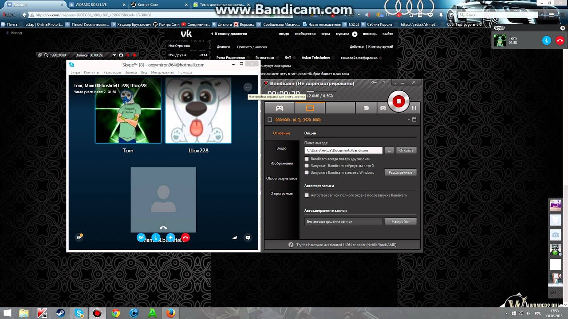Screen dimensions: 568x319
Task: Click the 1920x1080 target area square icon
Action: click(270, 120)
